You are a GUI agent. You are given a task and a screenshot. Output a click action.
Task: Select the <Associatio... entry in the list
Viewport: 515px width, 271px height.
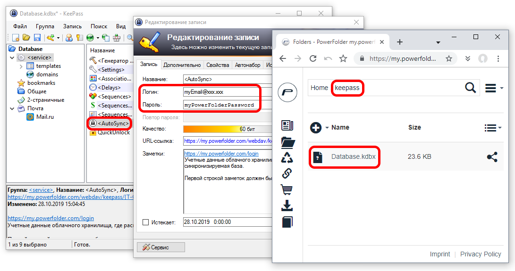point(114,79)
